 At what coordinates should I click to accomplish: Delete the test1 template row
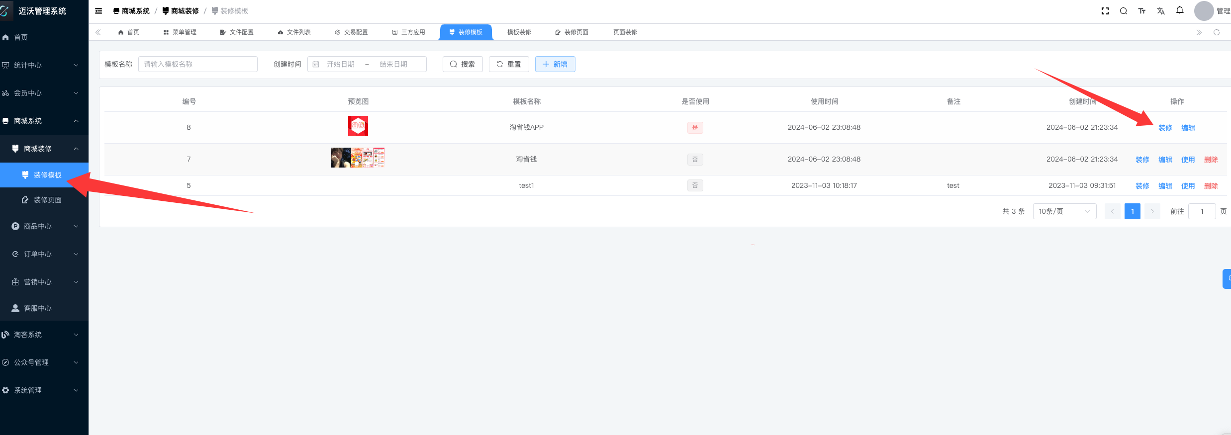click(x=1211, y=186)
